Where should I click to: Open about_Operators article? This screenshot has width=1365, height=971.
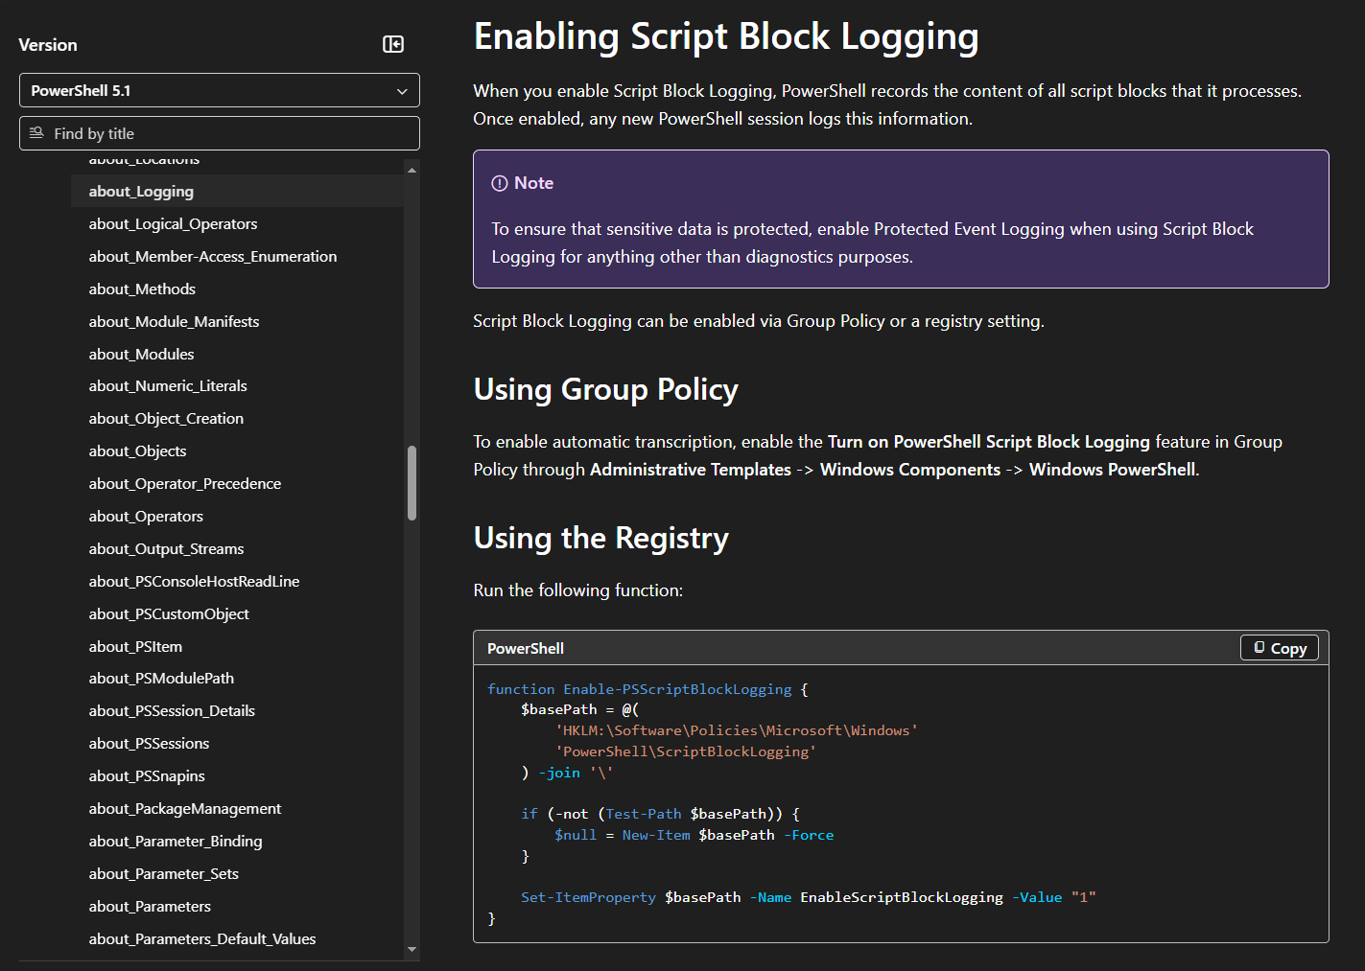pyautogui.click(x=146, y=517)
